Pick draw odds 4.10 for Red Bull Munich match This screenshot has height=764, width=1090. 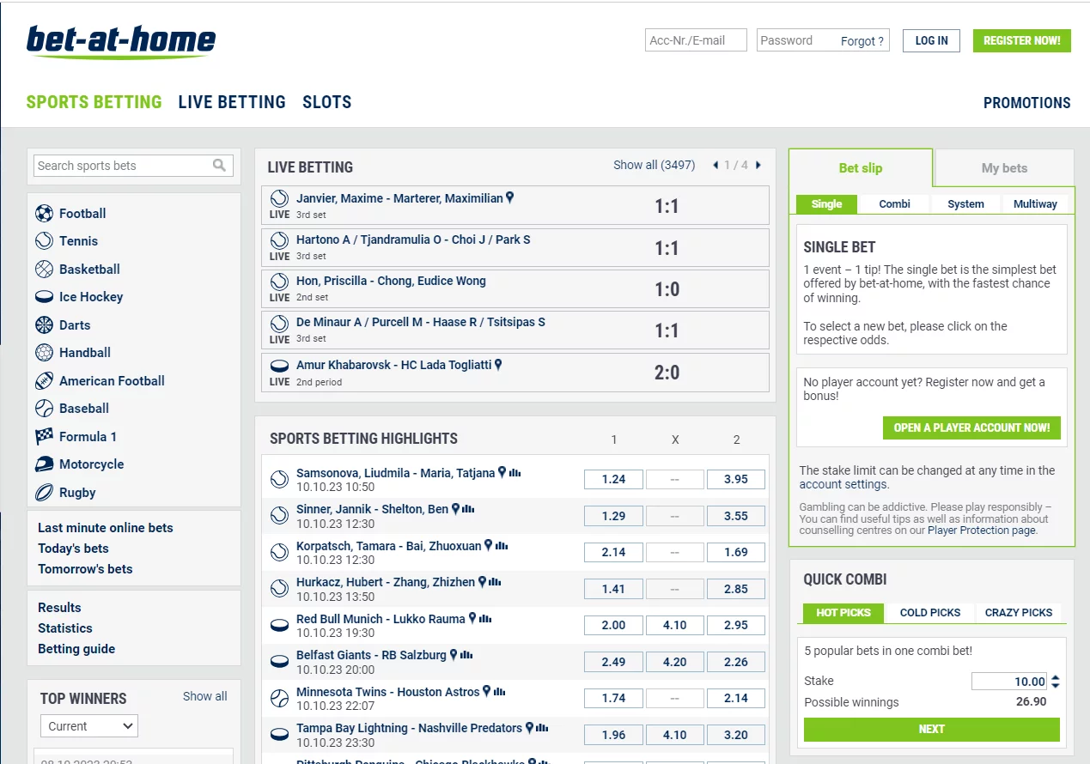tap(674, 625)
